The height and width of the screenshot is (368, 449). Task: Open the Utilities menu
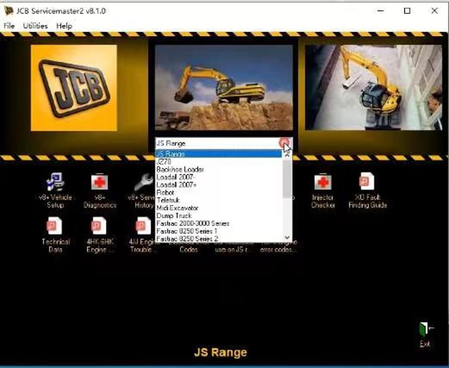tap(36, 26)
